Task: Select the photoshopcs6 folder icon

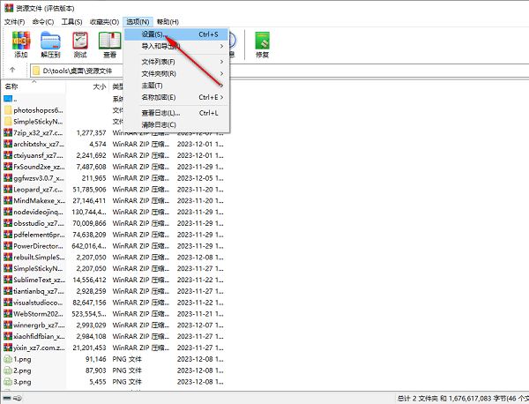Action: [x=8, y=110]
